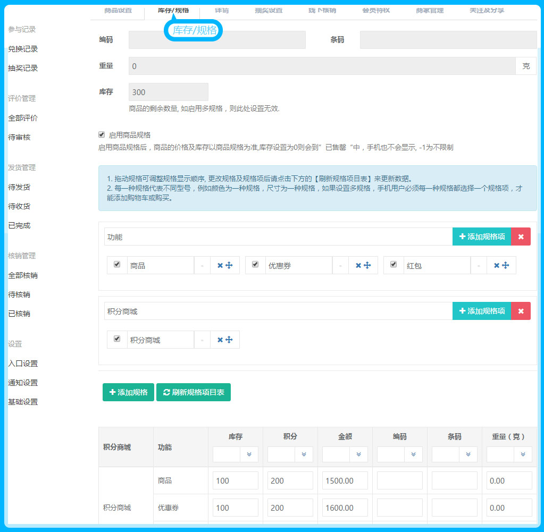Remove the 红包 spec item using its X icon
544x532 pixels.
pos(497,265)
